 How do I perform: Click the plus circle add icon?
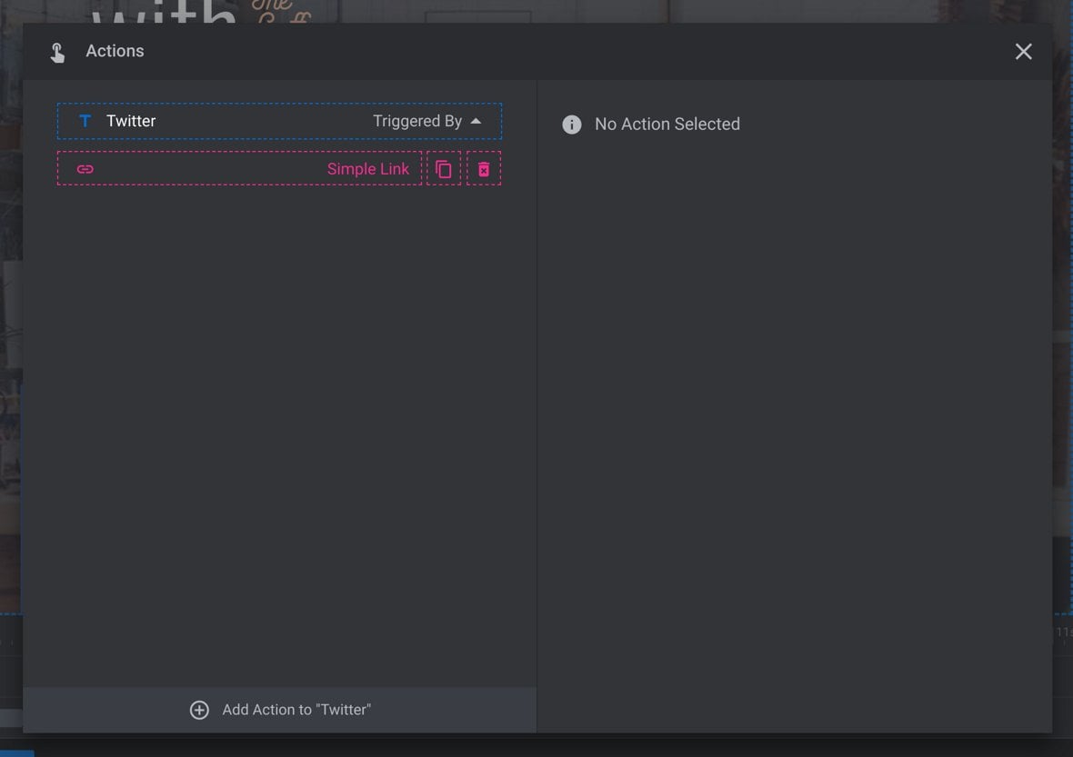coord(199,710)
